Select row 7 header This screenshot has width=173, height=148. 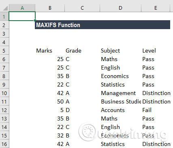click(4, 68)
